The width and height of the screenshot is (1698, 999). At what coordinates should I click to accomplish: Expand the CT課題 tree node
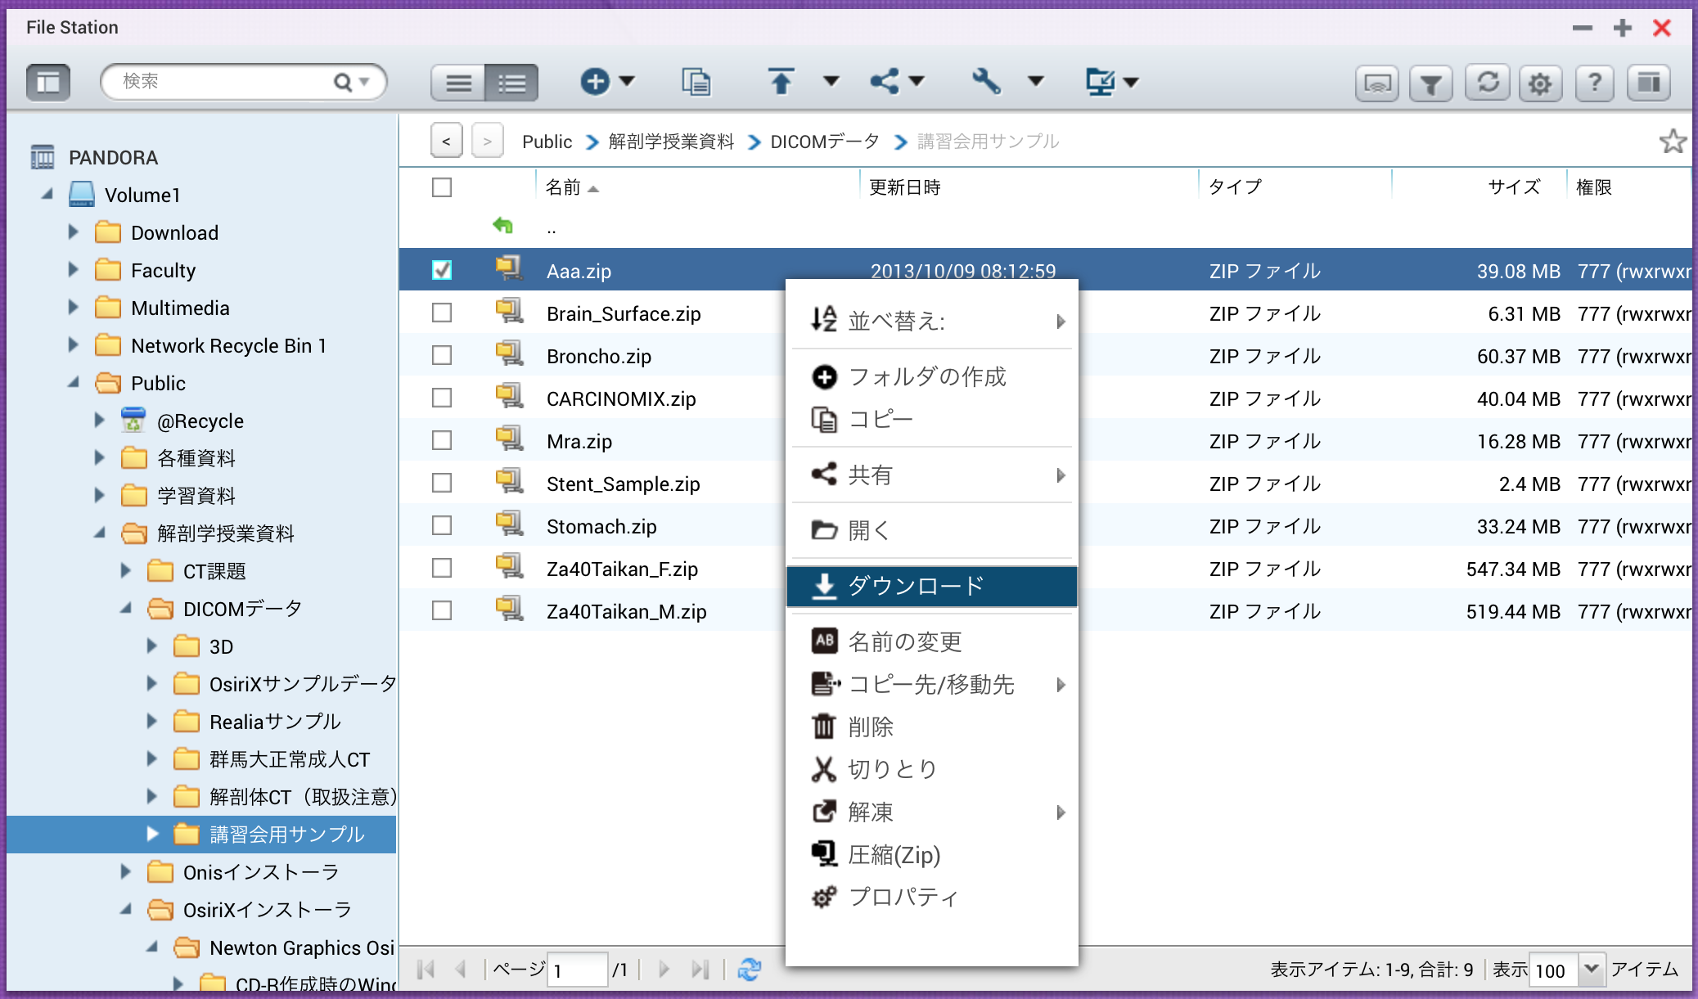point(125,570)
